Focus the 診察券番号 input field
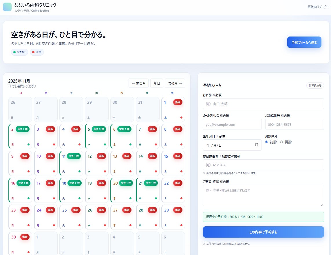This screenshot has height=255, width=331. [263, 165]
